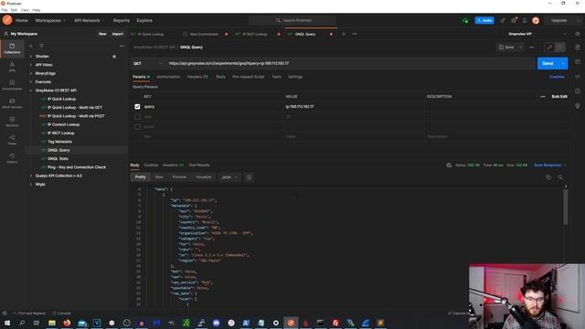Open the Cookies link

(x=557, y=77)
